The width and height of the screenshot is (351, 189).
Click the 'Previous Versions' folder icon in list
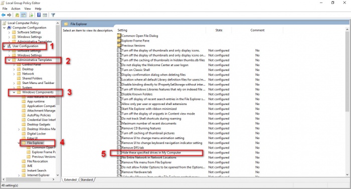[119, 45]
